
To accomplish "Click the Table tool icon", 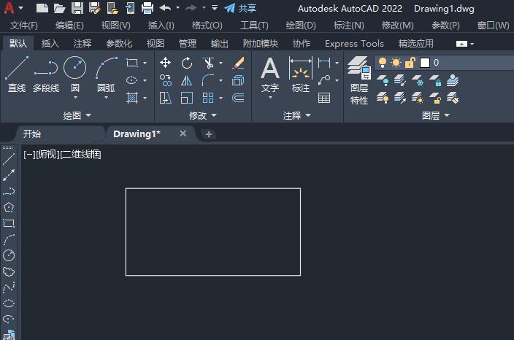I will 324,98.
